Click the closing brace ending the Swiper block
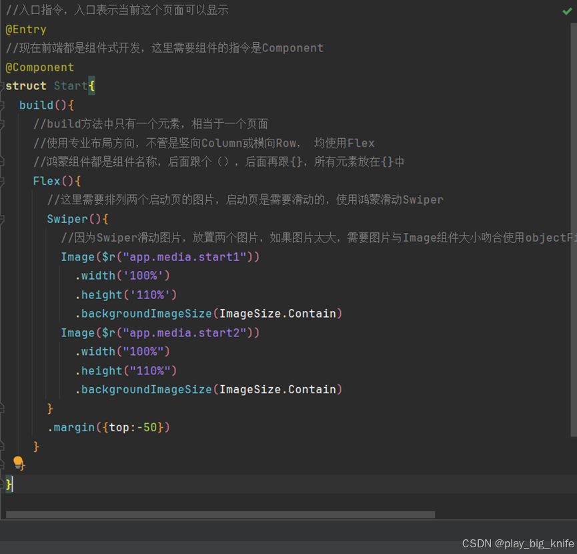 click(x=50, y=408)
